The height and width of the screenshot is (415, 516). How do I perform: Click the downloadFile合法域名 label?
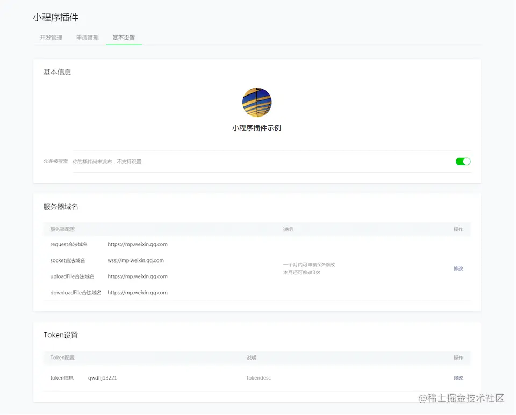[76, 293]
